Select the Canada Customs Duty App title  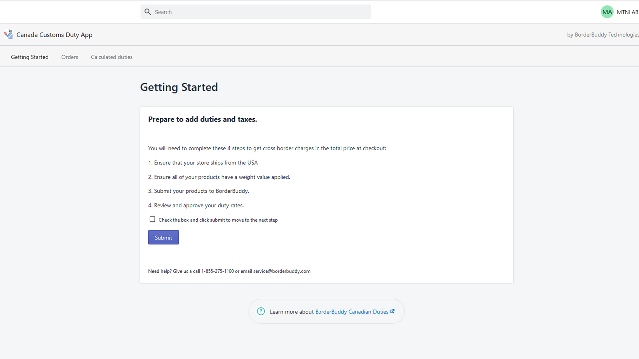point(54,35)
